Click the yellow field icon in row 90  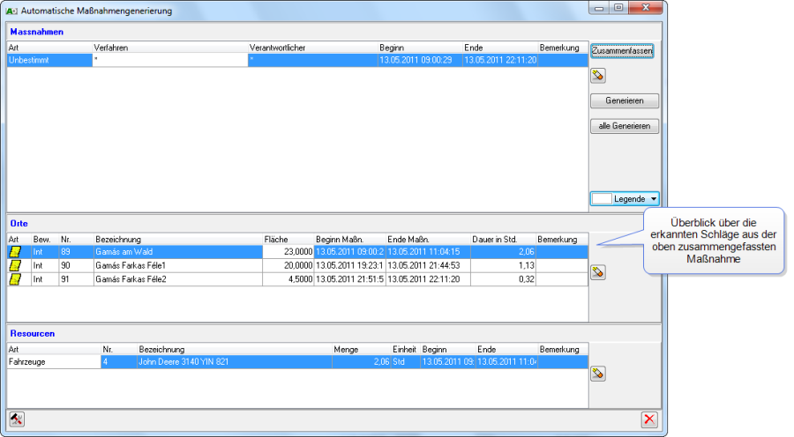pyautogui.click(x=14, y=265)
